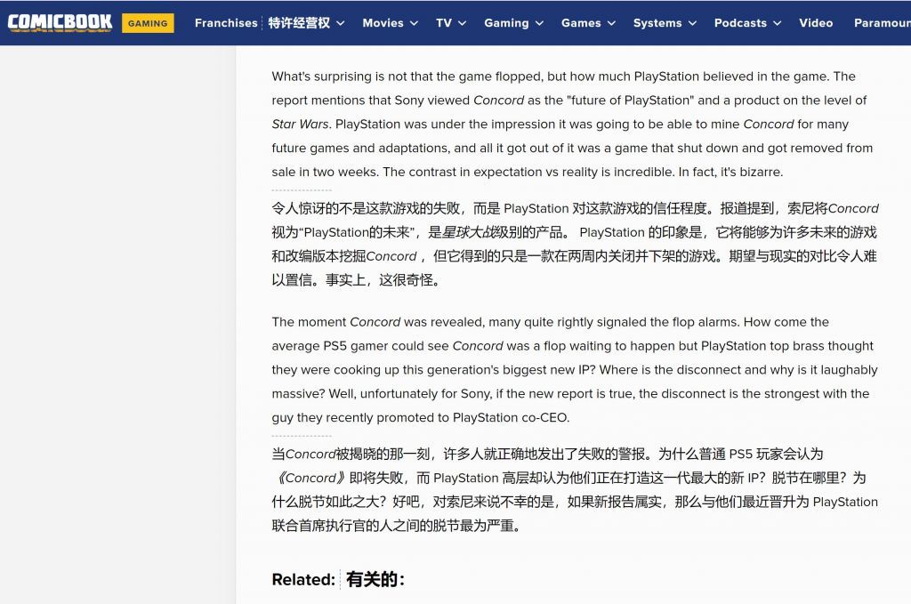The height and width of the screenshot is (604, 911).
Task: Click the words "top brass"
Action: click(x=797, y=346)
